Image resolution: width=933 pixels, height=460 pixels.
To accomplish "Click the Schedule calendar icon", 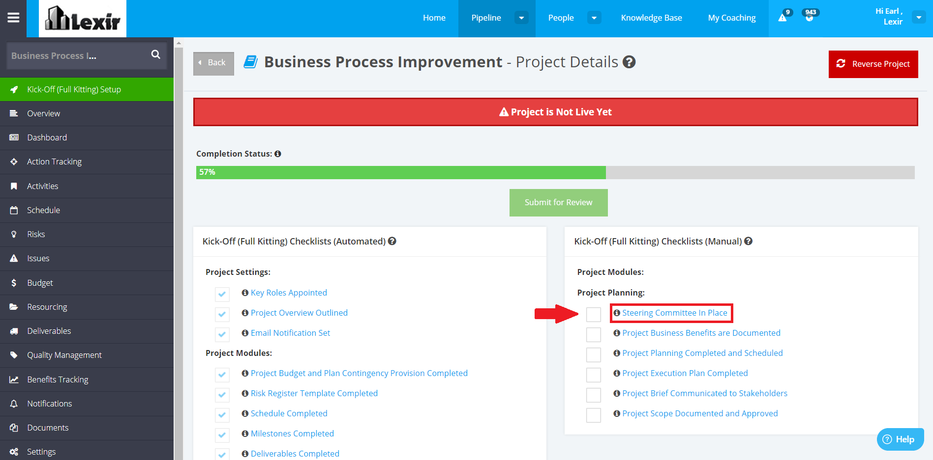I will pyautogui.click(x=14, y=210).
